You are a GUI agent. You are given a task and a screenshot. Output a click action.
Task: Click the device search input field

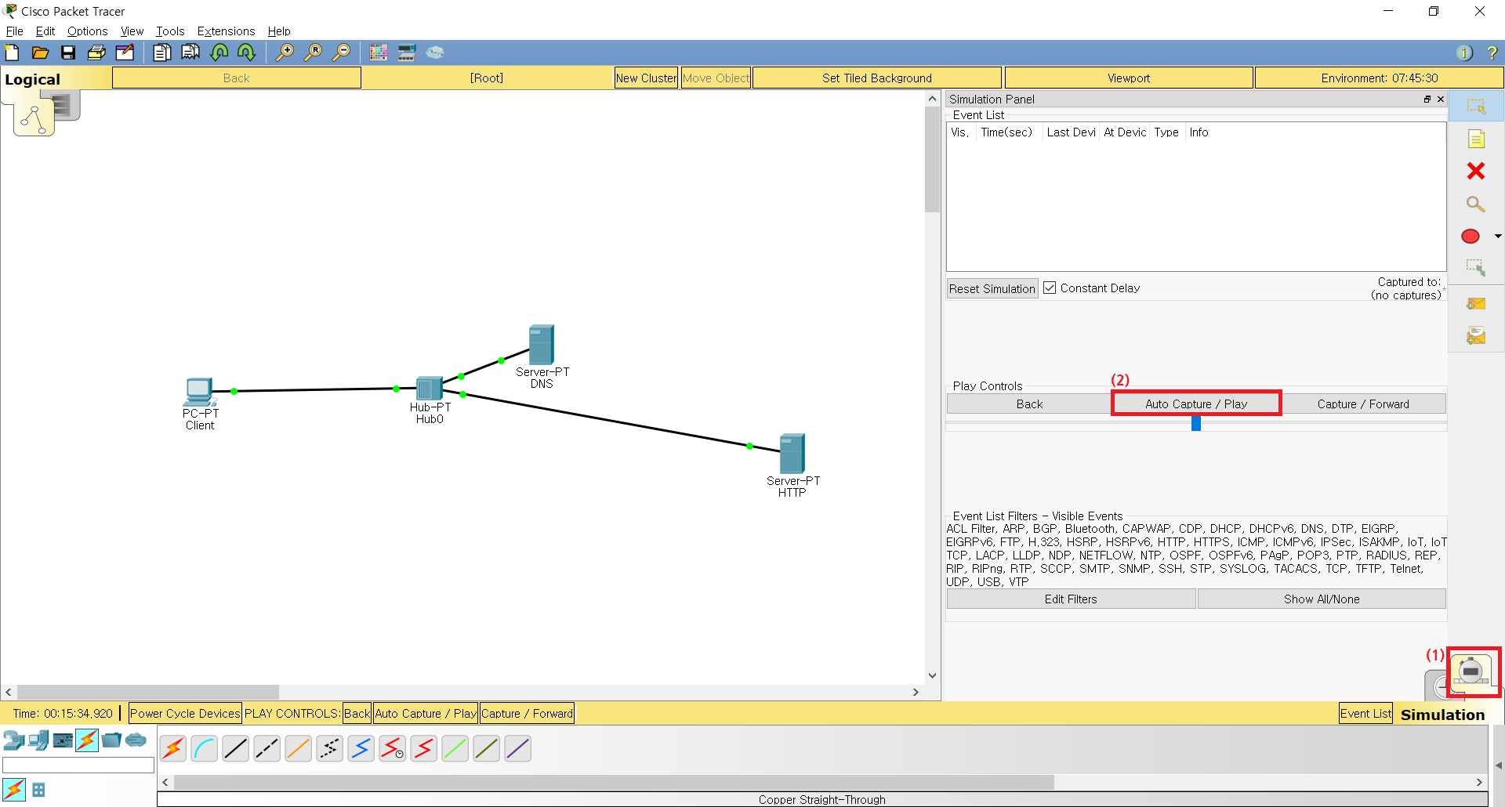78,765
